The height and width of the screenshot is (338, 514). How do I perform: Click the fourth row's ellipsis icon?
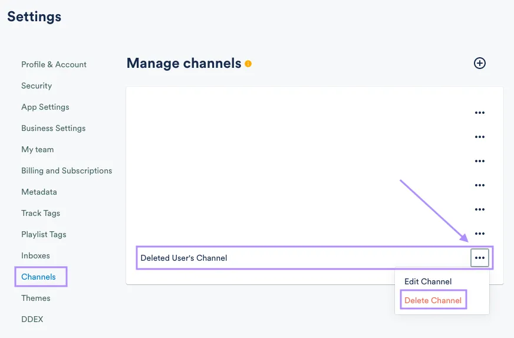coord(480,185)
